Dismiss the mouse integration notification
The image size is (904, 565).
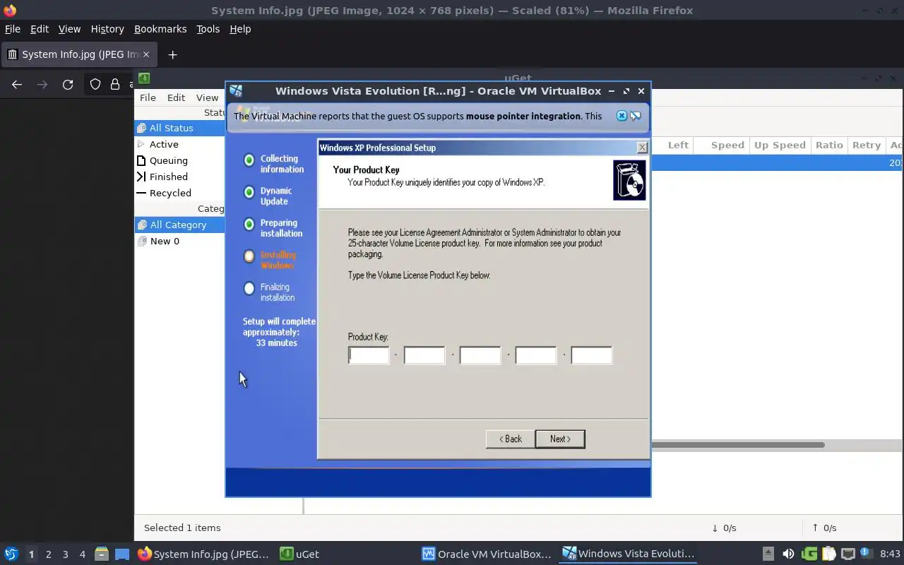point(621,116)
